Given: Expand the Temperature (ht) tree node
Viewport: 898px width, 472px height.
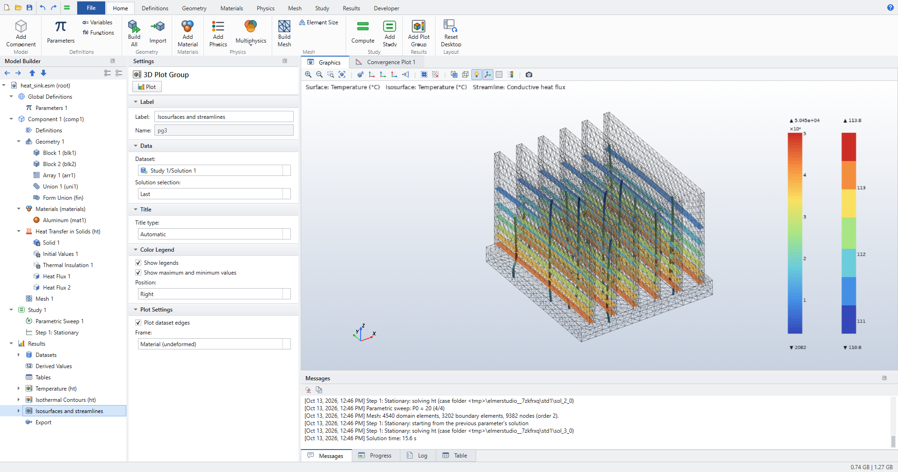Looking at the screenshot, I should coord(19,389).
